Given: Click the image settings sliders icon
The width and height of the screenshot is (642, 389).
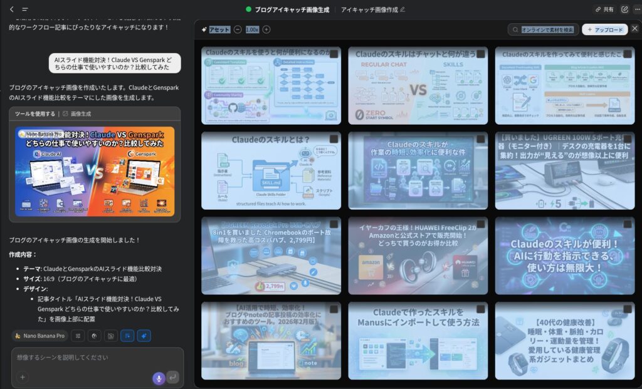Looking at the screenshot, I should pyautogui.click(x=78, y=336).
